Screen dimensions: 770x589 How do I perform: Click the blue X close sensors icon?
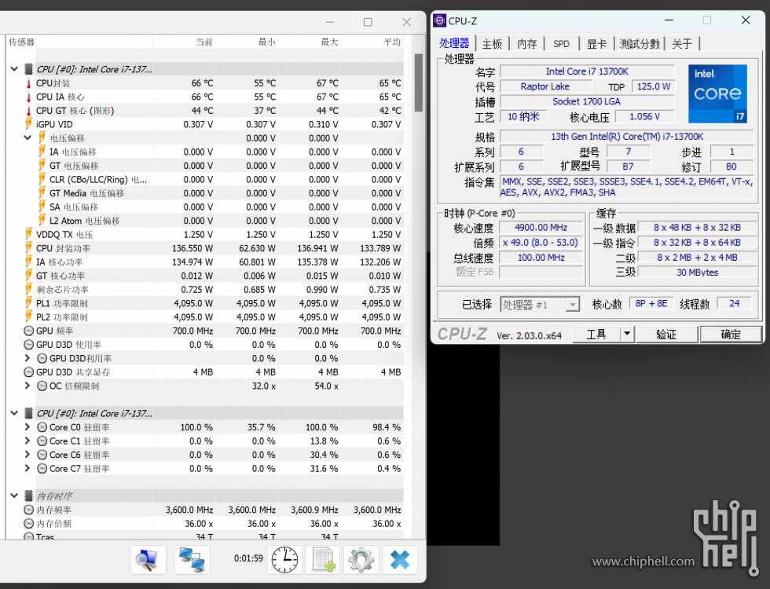(400, 559)
